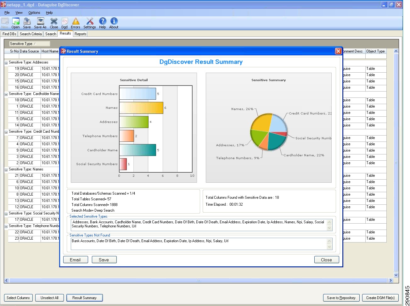Open Settings from the toolbar

point(90,23)
